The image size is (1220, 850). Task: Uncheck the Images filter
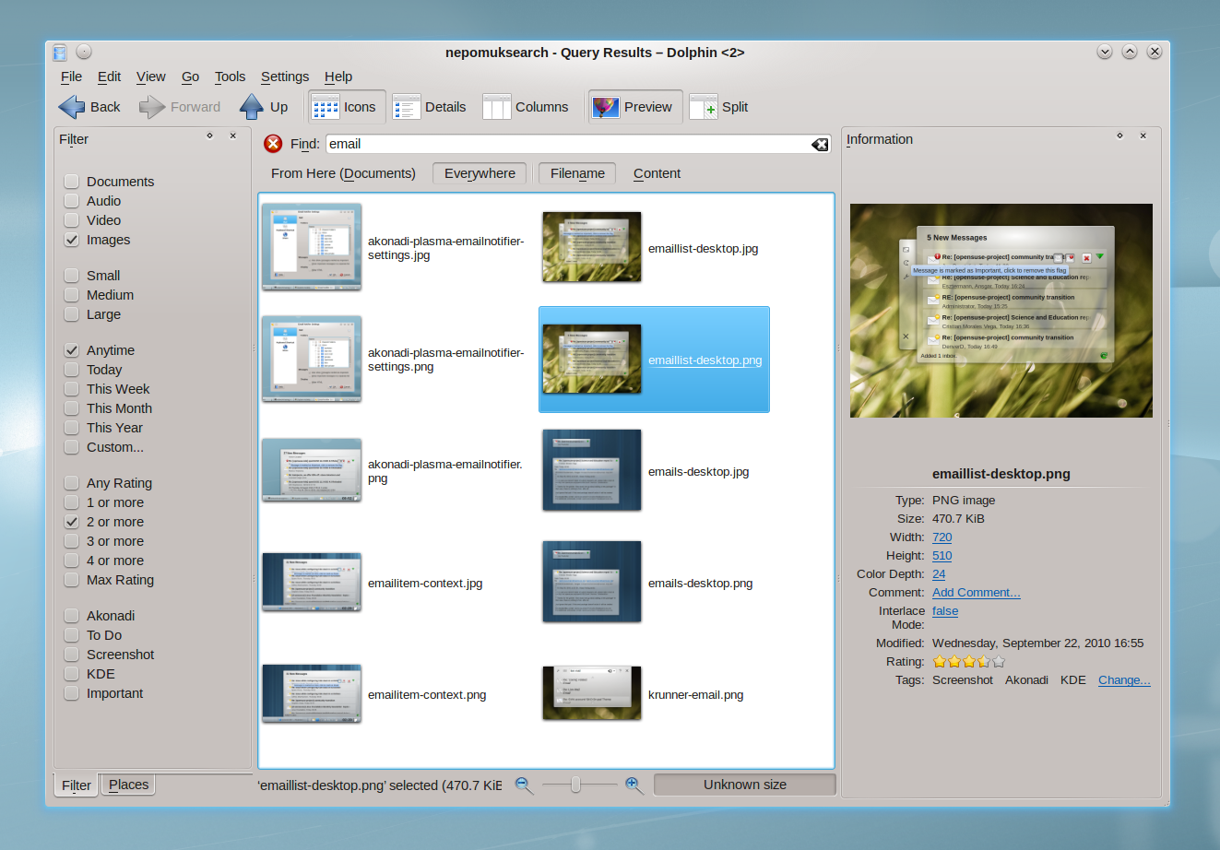click(71, 240)
